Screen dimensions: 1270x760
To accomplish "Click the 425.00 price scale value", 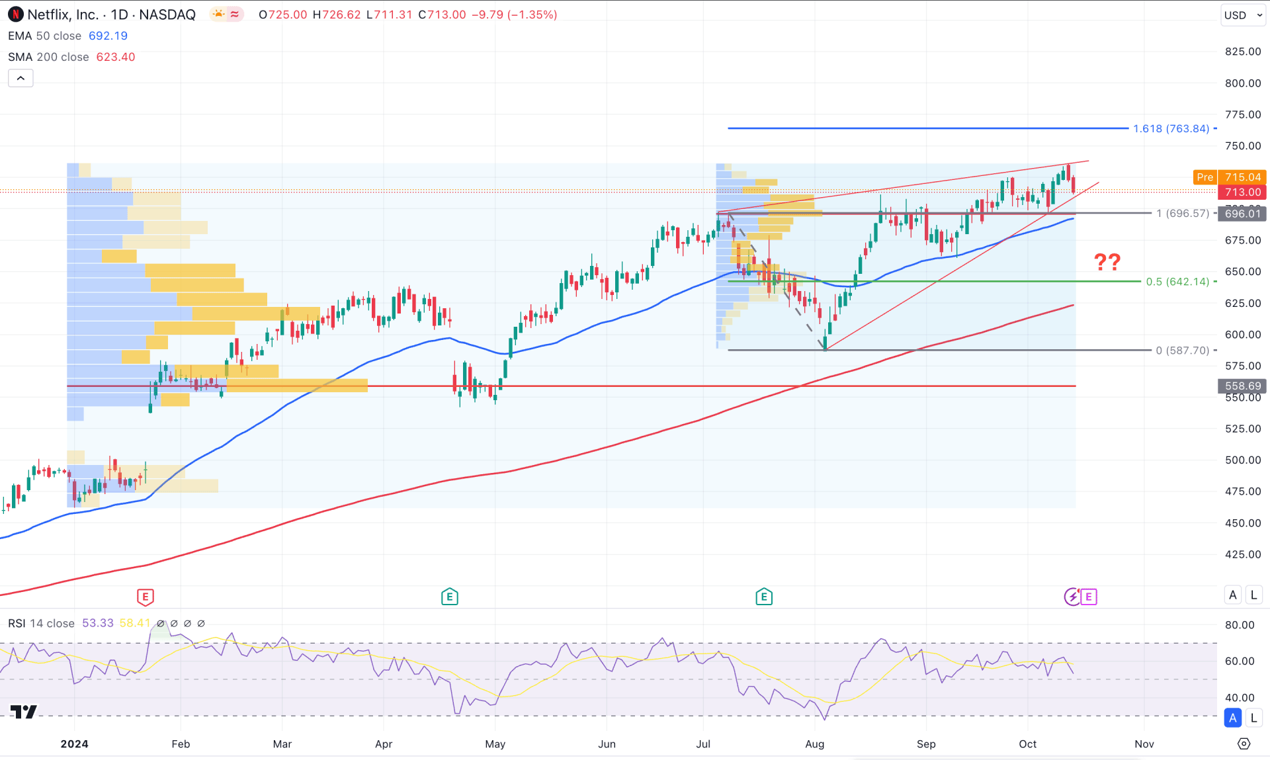I will (1243, 554).
